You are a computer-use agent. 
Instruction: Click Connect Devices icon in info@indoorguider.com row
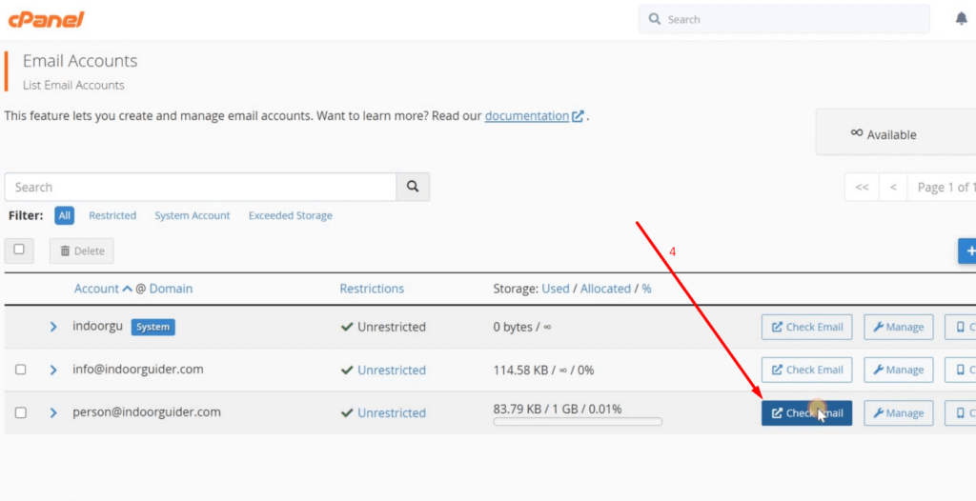[961, 370]
